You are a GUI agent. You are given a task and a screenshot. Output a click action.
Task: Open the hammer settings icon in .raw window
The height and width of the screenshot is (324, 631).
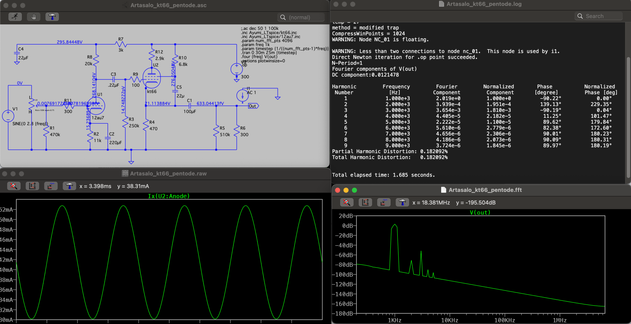tap(69, 186)
